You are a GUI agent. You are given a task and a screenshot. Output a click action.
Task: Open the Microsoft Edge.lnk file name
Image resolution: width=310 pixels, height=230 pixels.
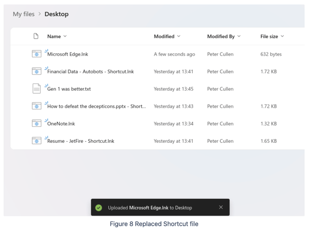68,54
